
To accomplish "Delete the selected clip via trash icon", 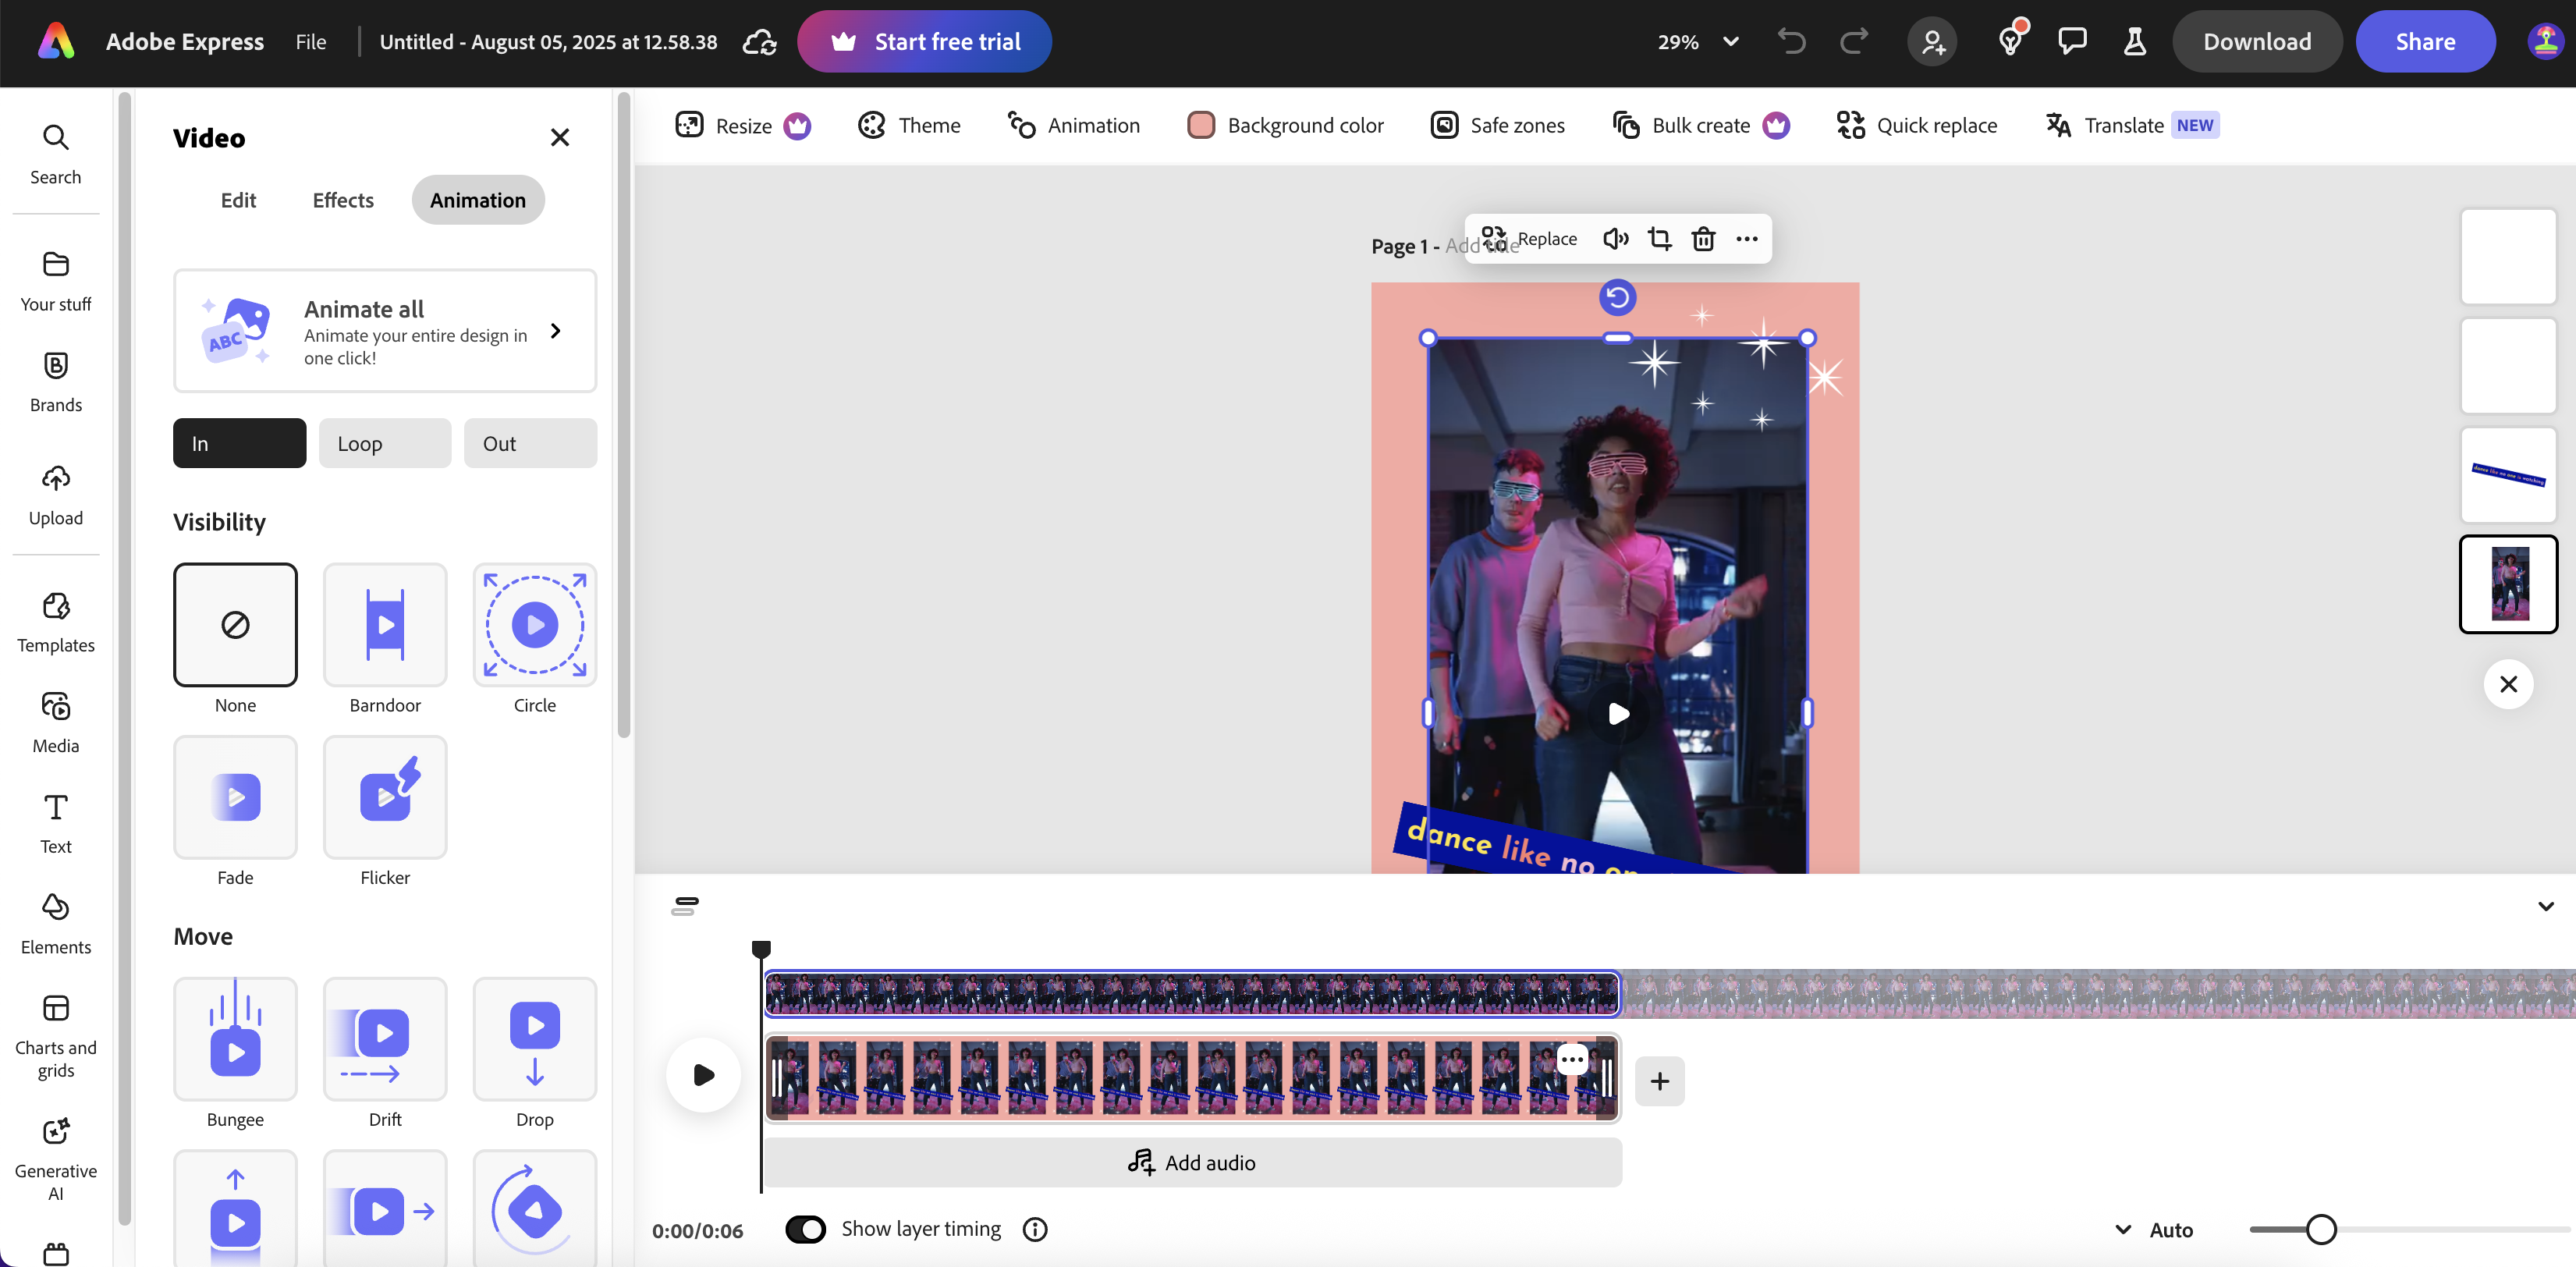I will tap(1703, 239).
